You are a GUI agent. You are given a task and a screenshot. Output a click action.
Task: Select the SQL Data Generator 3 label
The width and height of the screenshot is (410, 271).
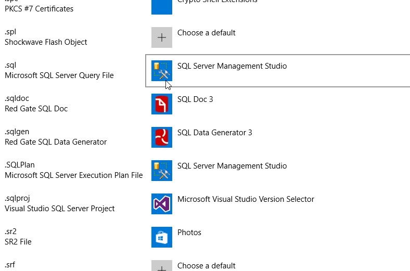pos(214,133)
